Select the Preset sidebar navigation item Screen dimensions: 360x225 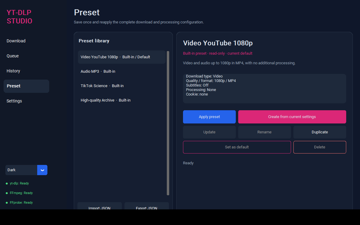pos(26,86)
